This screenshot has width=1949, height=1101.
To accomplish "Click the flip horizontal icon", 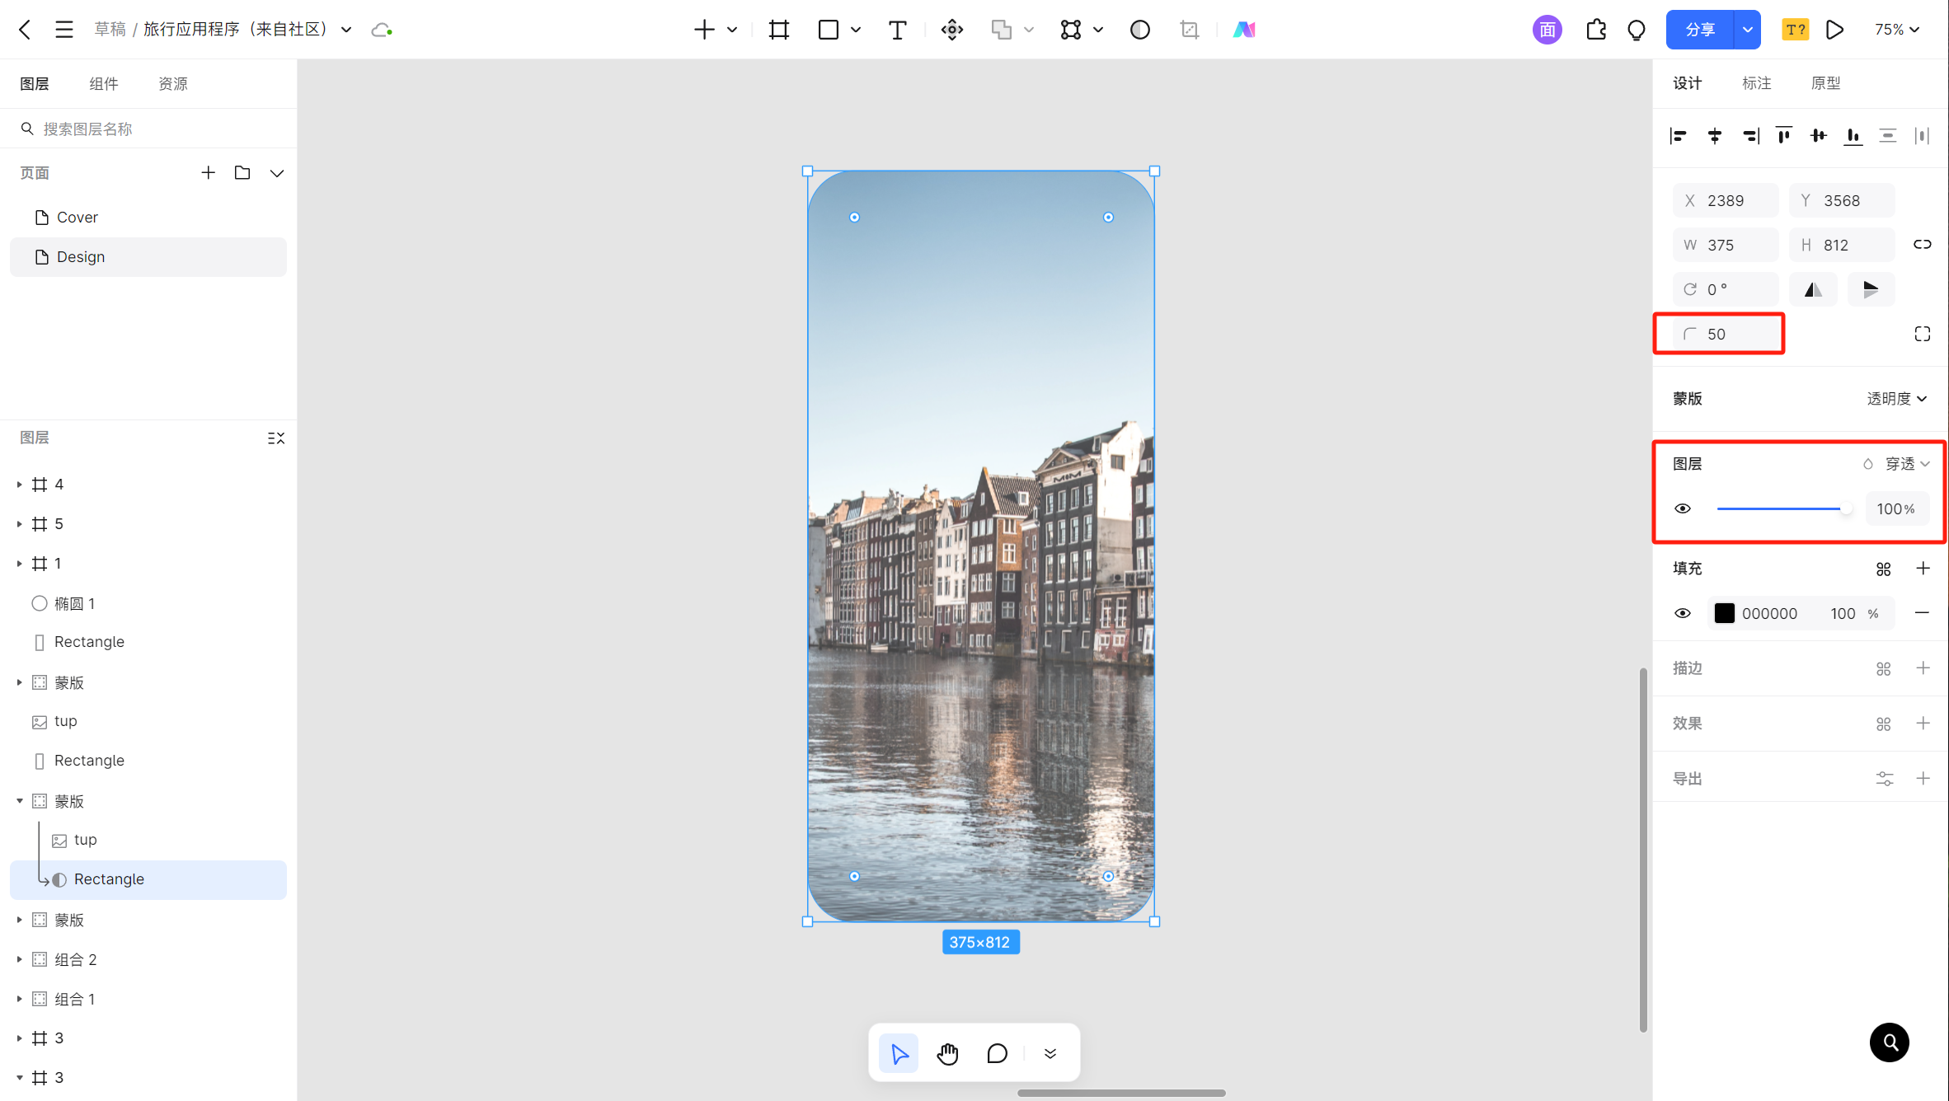I will tap(1813, 289).
